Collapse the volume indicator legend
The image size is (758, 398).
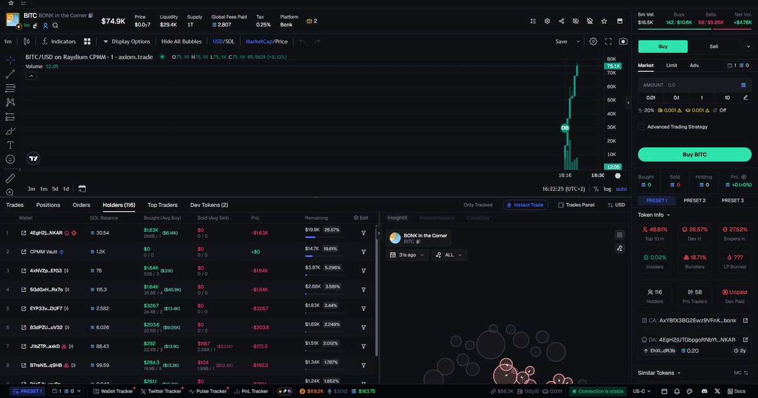(31, 76)
